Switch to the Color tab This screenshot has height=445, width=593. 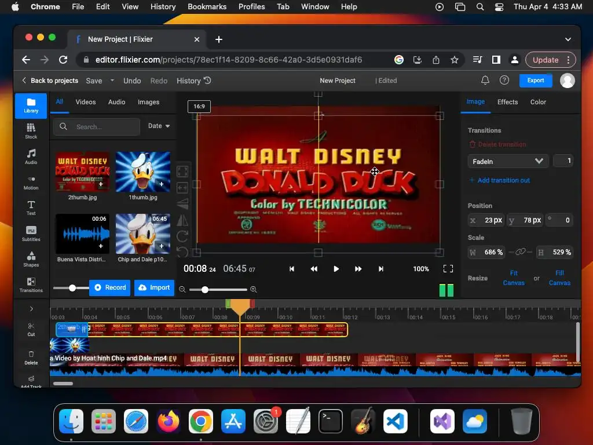click(538, 102)
